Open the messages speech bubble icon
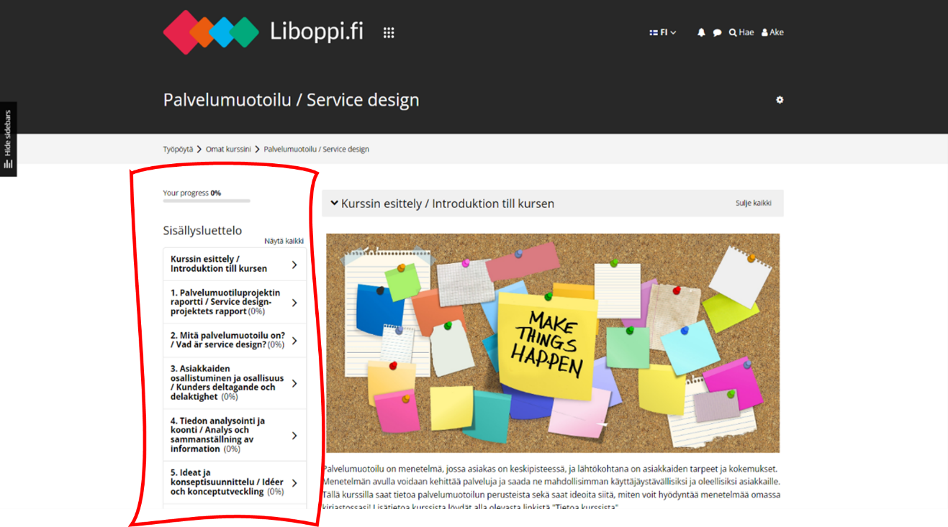 point(717,32)
